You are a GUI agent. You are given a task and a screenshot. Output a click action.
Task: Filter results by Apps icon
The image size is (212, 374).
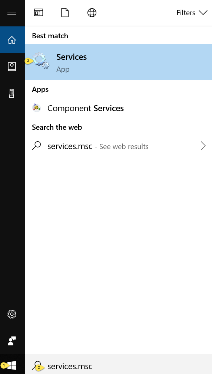pos(39,13)
